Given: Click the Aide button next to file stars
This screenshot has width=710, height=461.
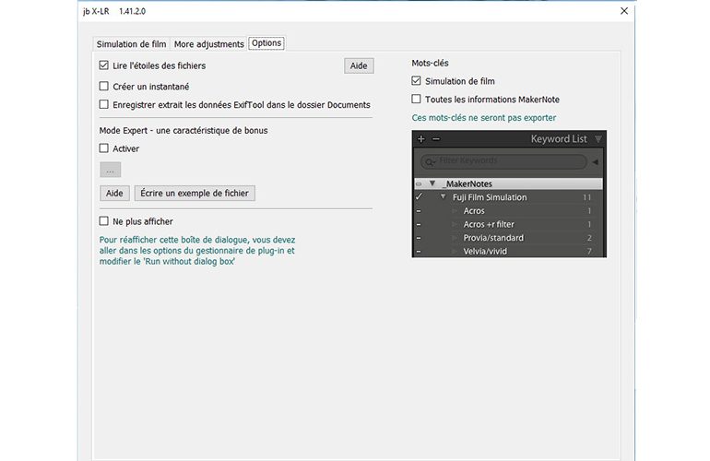Looking at the screenshot, I should 359,66.
